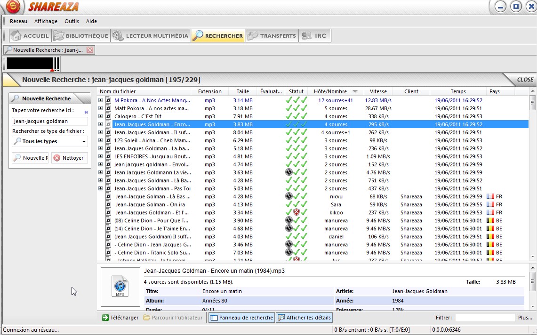Toggle the Panneau de recherche button

(x=242, y=318)
